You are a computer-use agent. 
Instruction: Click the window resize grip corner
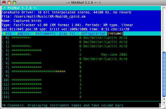tap(164, 107)
